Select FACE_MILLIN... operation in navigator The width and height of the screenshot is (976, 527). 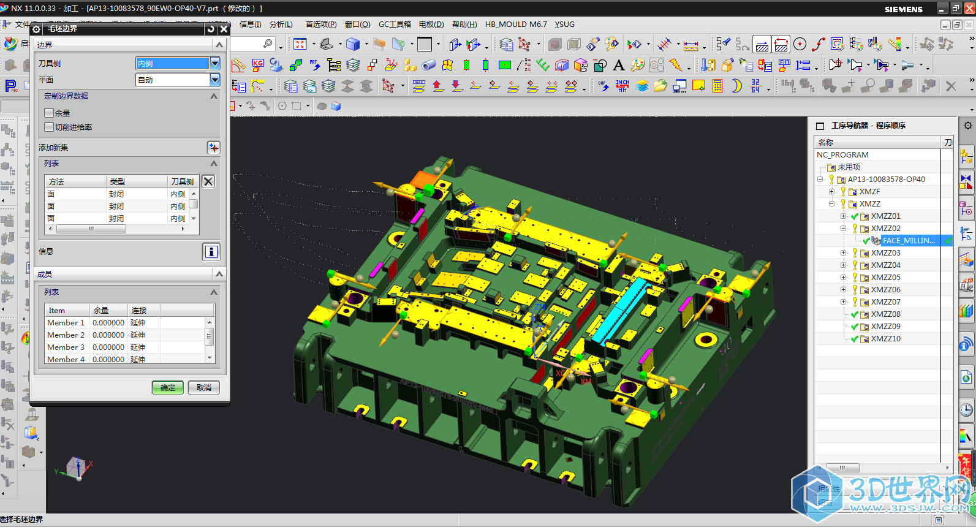[x=909, y=241]
